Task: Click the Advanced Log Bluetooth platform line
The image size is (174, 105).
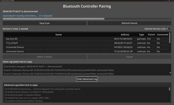Action: (x=24, y=101)
